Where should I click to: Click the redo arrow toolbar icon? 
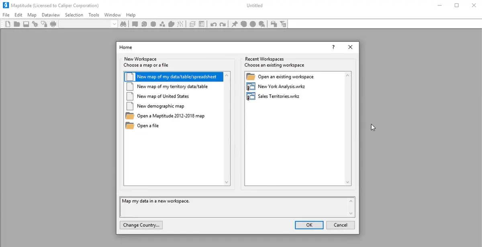click(223, 24)
